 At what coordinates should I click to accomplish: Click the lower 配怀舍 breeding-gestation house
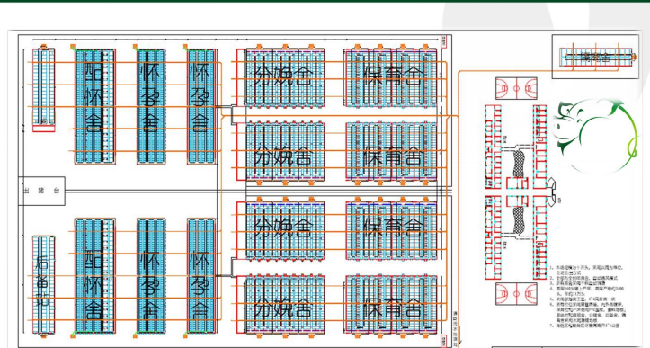point(95,276)
